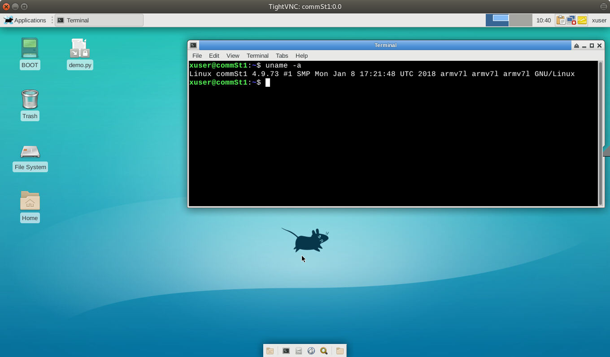Open the Terminal Edit menu
610x357 pixels.
214,55
